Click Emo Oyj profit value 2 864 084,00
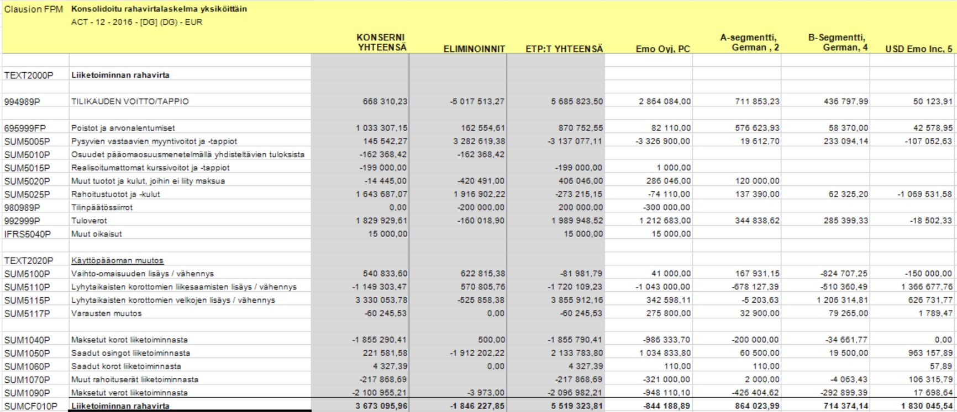957x412 pixels. point(665,101)
